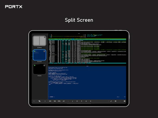
Task: Tap the TAB key button
Action: (x=55, y=101)
